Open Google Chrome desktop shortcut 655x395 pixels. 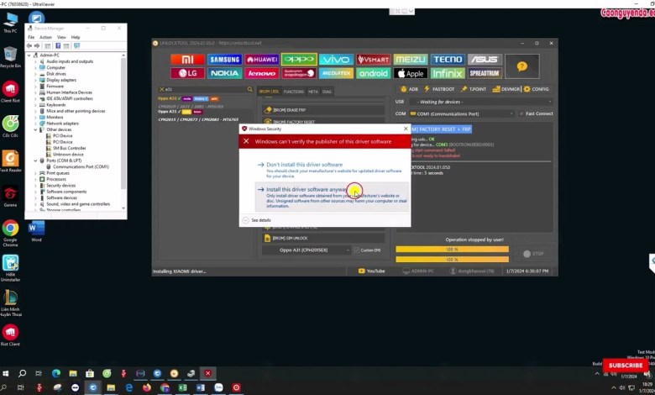pyautogui.click(x=10, y=234)
